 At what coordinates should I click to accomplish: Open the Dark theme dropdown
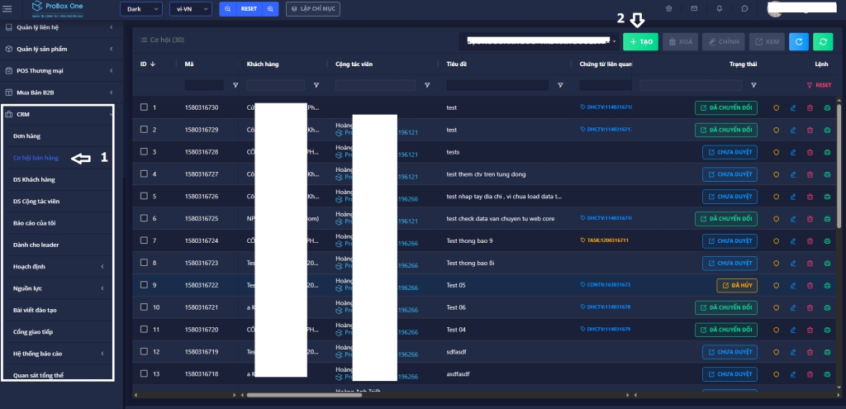pyautogui.click(x=140, y=9)
